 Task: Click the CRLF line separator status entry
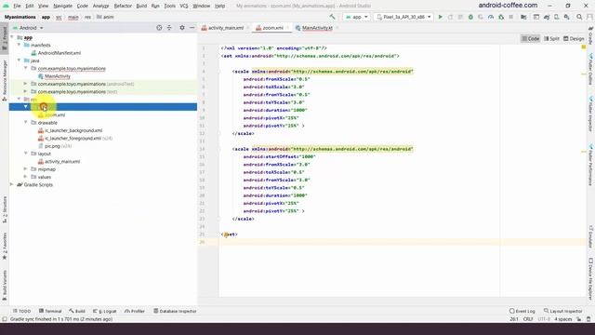click(x=528, y=319)
